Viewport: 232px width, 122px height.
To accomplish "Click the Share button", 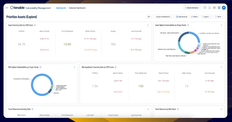I will 194,17.
